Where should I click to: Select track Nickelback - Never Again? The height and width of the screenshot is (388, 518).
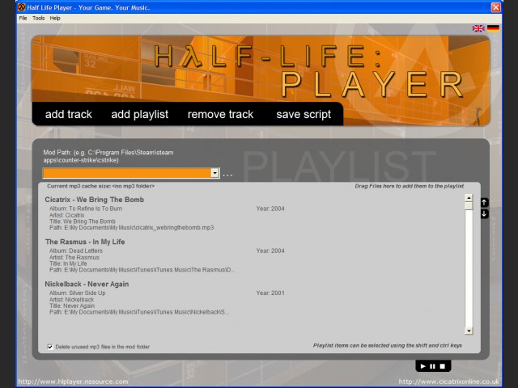click(87, 284)
